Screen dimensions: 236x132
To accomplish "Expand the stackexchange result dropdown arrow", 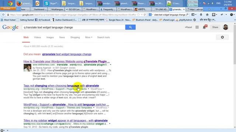I will [110, 124].
